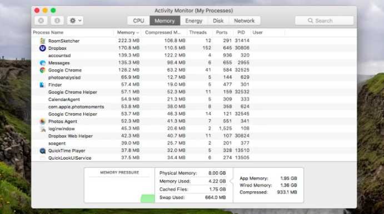Click the RoomSketcher app icon

[42, 41]
